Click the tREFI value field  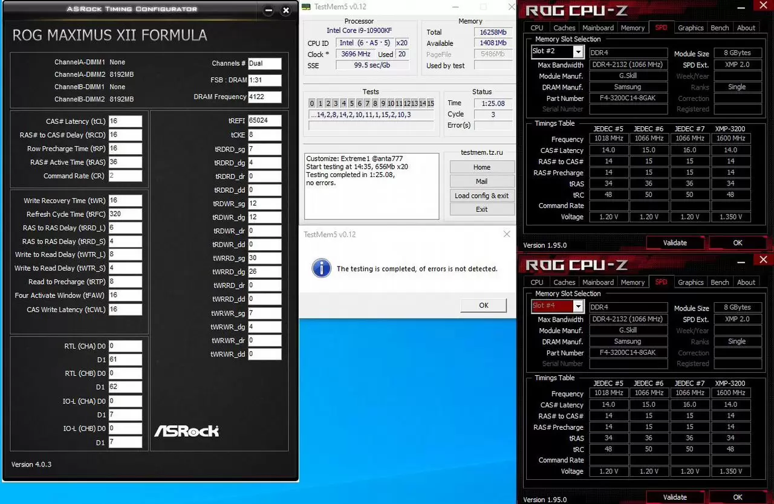(264, 121)
